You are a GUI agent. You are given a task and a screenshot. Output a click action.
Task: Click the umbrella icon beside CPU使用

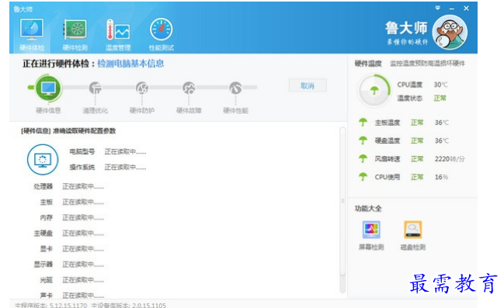pyautogui.click(x=363, y=177)
